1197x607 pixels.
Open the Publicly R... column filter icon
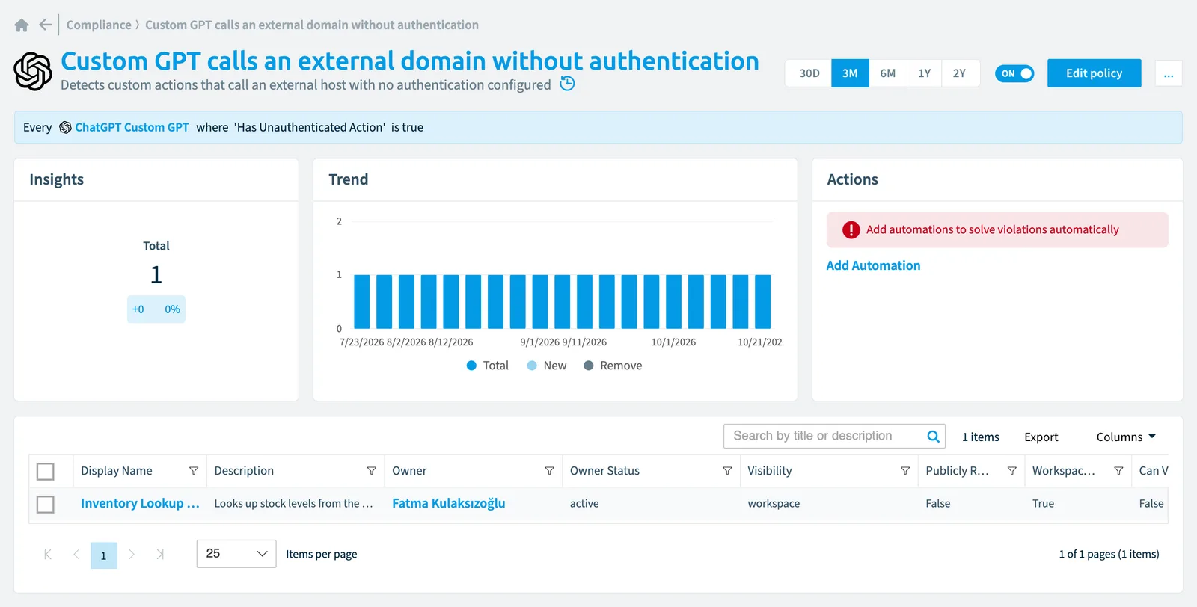[1011, 471]
